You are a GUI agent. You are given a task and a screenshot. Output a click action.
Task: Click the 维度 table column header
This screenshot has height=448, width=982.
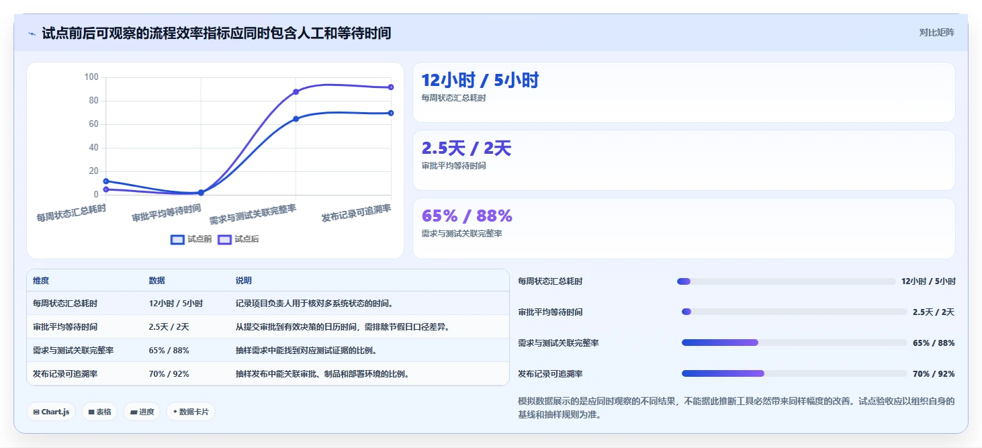41,280
